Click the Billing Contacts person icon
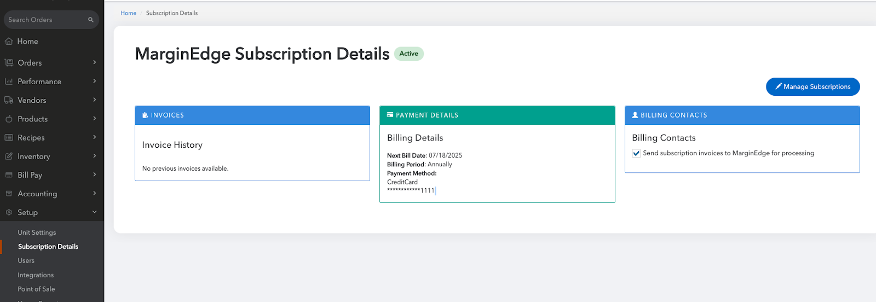 click(x=635, y=115)
